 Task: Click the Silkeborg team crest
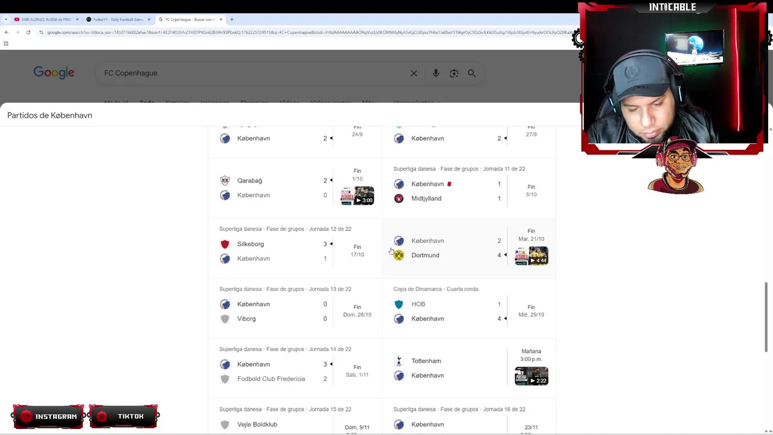coord(225,244)
